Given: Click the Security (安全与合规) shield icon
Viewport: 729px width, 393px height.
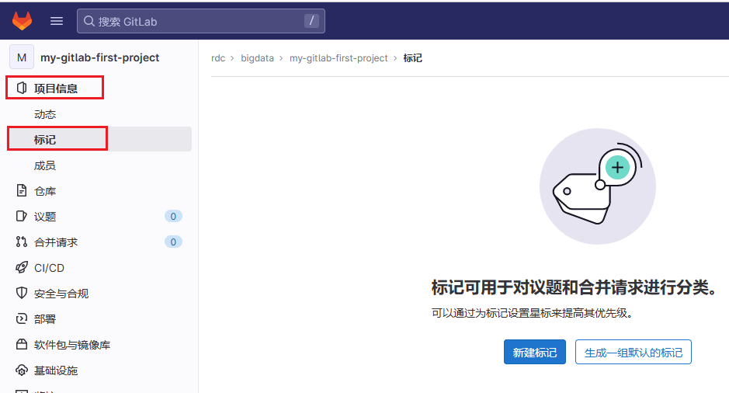Looking at the screenshot, I should click(22, 294).
